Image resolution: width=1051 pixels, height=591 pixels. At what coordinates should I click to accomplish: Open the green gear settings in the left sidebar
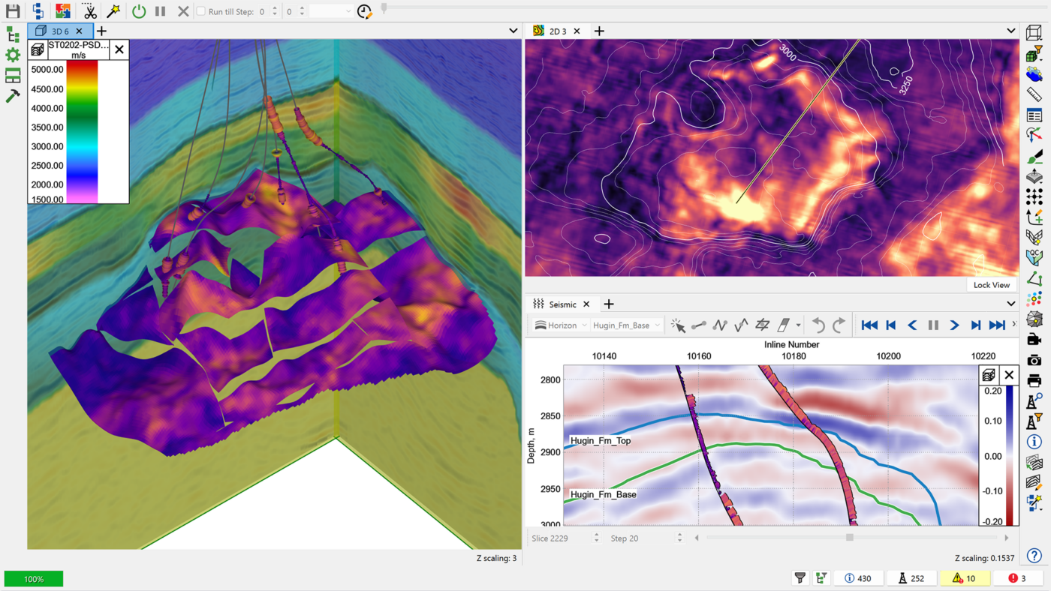13,55
